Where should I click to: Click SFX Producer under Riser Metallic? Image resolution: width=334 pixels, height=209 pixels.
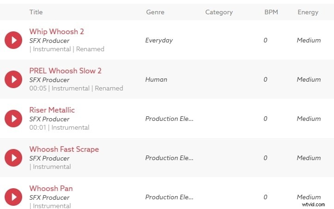coord(49,119)
